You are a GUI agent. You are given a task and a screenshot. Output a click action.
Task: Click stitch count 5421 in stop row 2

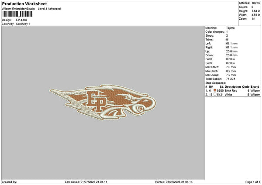coord(220,95)
